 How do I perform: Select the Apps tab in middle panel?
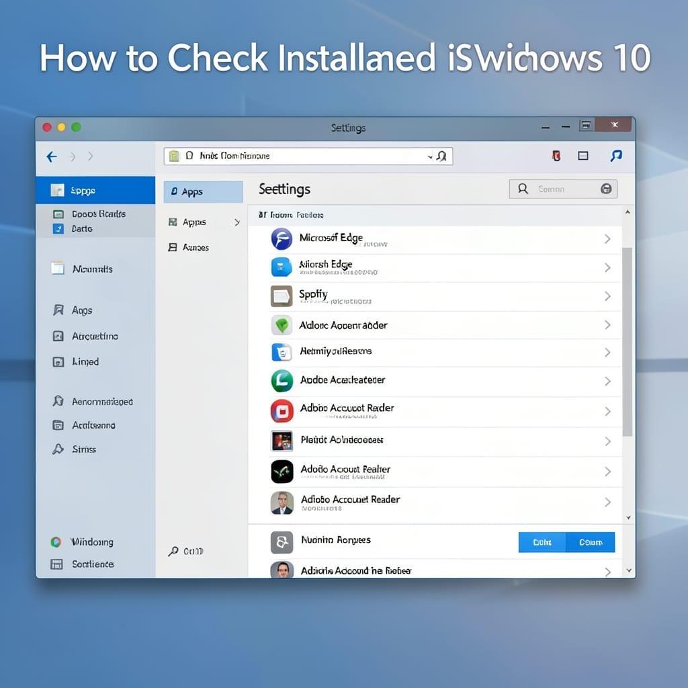[x=203, y=191]
